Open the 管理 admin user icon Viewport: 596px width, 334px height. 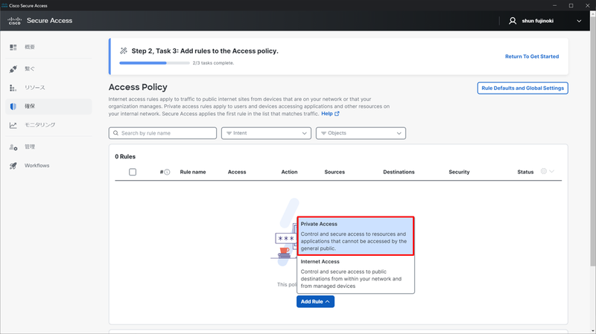click(x=13, y=147)
